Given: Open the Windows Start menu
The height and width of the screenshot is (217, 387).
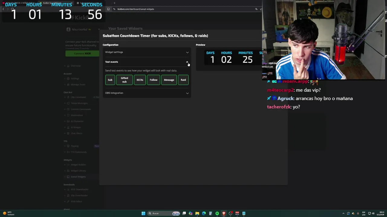Looking at the screenshot, I should [143, 213].
